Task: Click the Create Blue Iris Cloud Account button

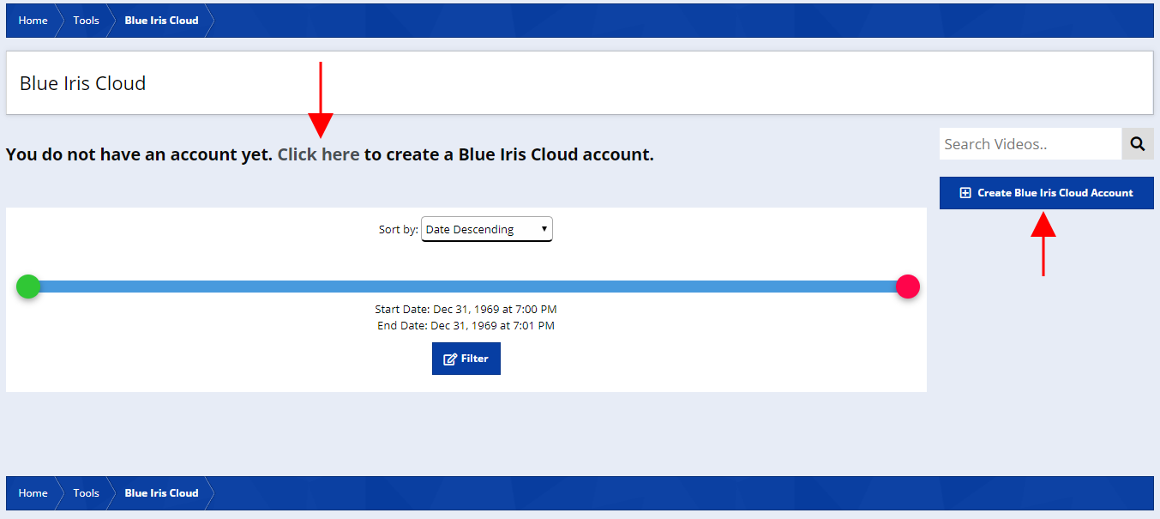Action: [x=1047, y=193]
